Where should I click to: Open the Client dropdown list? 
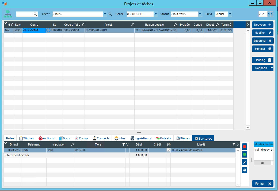pos(105,14)
